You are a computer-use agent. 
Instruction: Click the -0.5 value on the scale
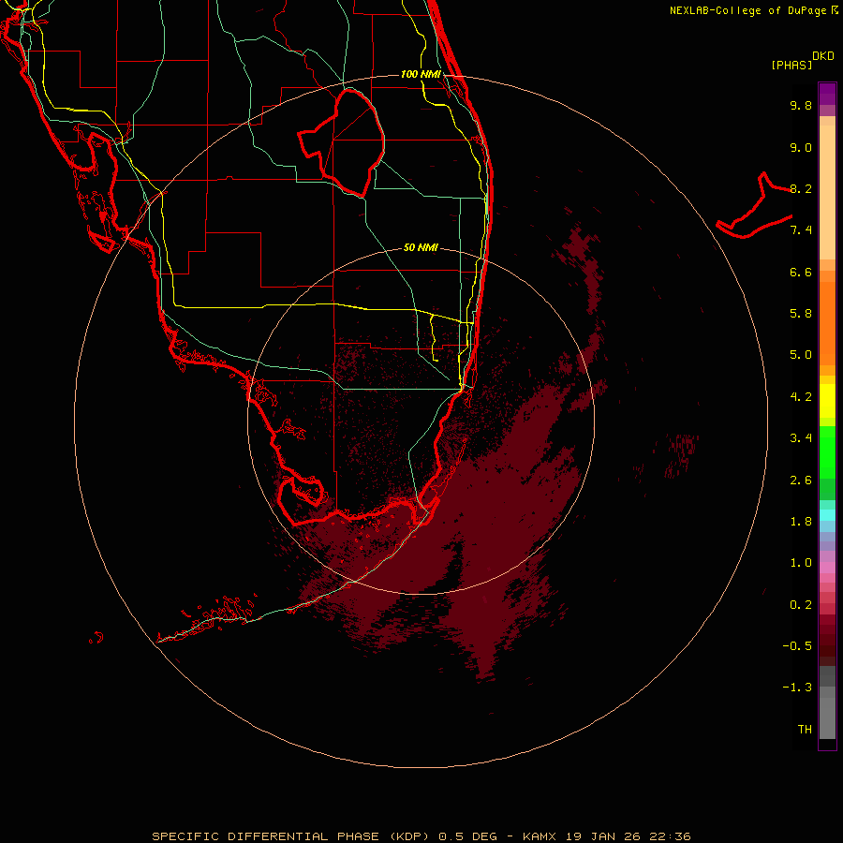pyautogui.click(x=797, y=646)
